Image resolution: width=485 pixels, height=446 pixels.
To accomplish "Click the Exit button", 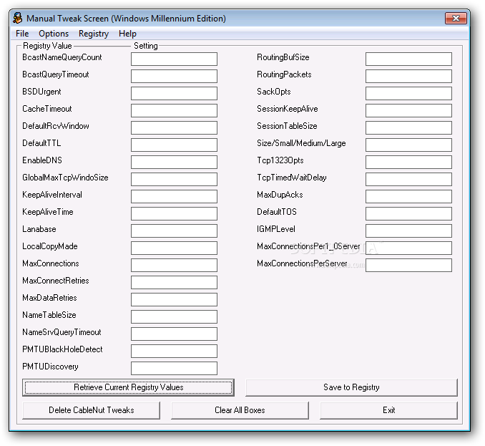I will [389, 410].
